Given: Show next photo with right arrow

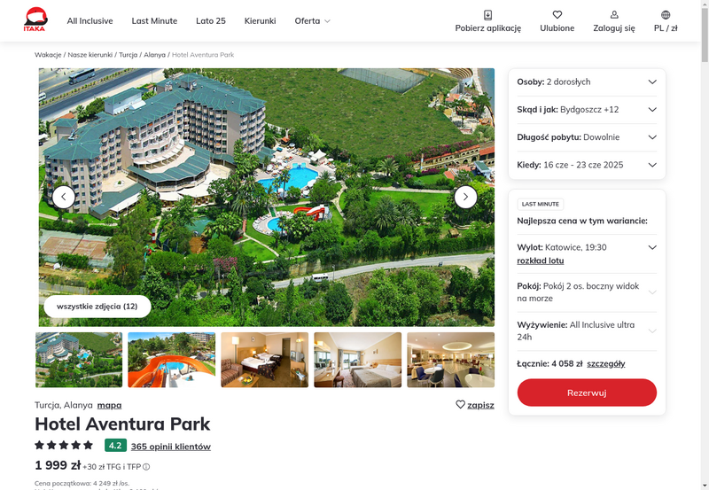Looking at the screenshot, I should tap(465, 197).
